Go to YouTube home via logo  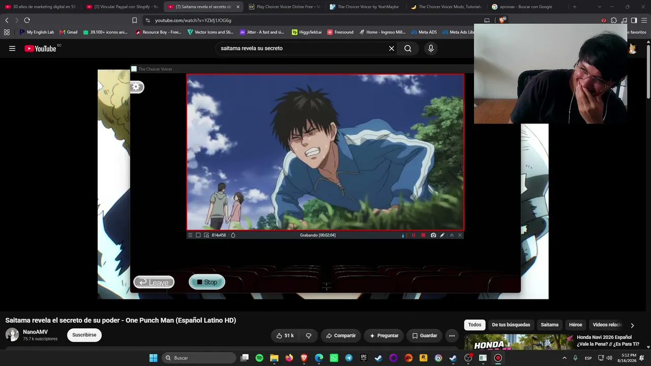(x=40, y=48)
